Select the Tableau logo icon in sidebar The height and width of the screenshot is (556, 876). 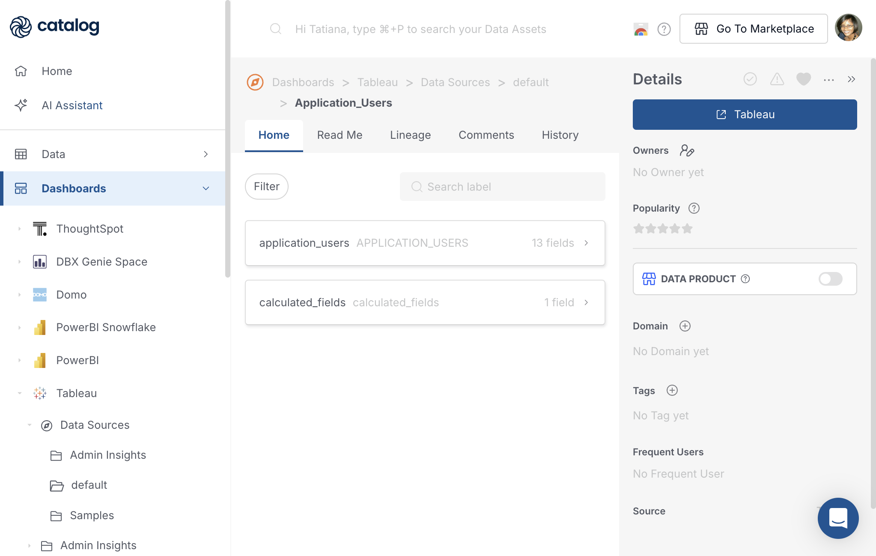point(40,393)
